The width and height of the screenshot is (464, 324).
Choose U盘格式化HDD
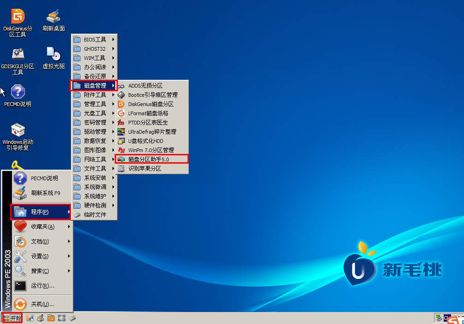click(152, 141)
